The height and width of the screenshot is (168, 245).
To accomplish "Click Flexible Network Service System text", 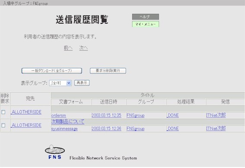I will coord(103,158).
